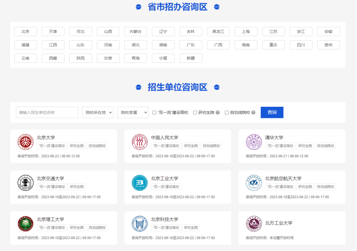Open the 山西 province button
The width and height of the screenshot is (357, 251).
click(108, 31)
